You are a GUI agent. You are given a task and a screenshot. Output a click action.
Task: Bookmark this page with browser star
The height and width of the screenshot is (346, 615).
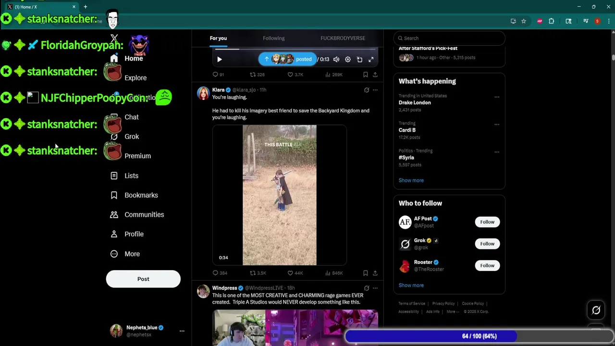pyautogui.click(x=524, y=21)
